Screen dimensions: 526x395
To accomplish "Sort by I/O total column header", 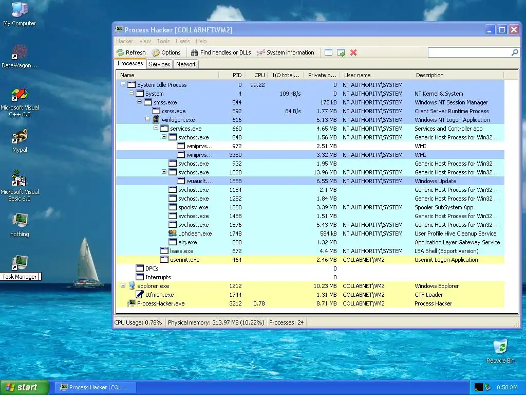I will point(286,75).
